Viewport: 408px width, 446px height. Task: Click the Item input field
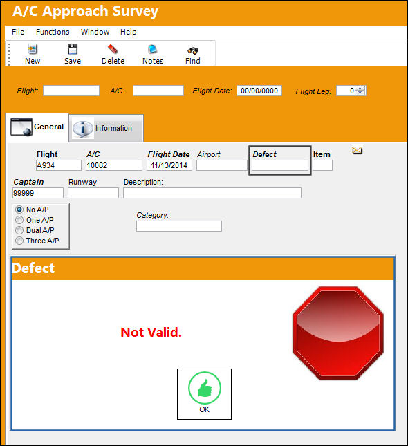tap(322, 165)
